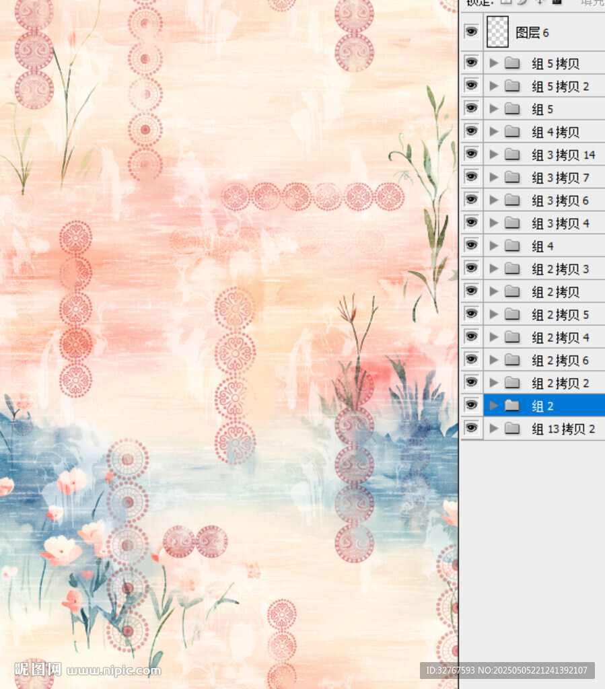The width and height of the screenshot is (605, 689).
Task: Expand the 组 2 拷贝 6 group
Action: (x=494, y=360)
